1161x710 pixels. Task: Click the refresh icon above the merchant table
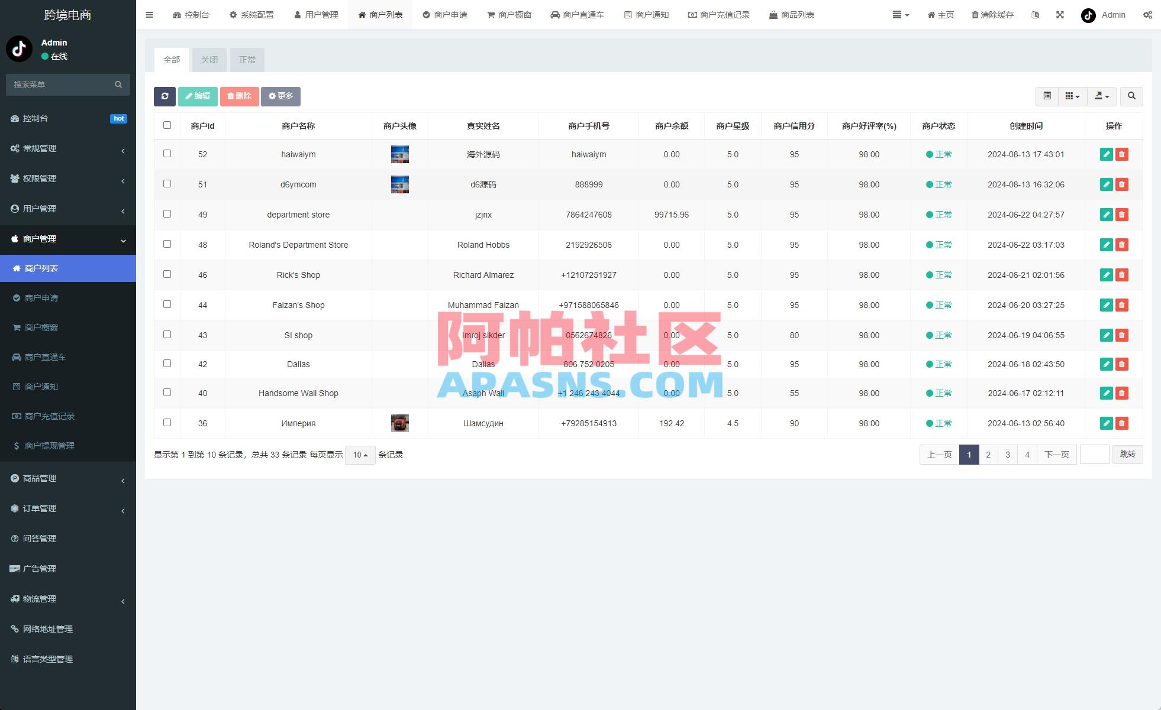click(x=165, y=96)
